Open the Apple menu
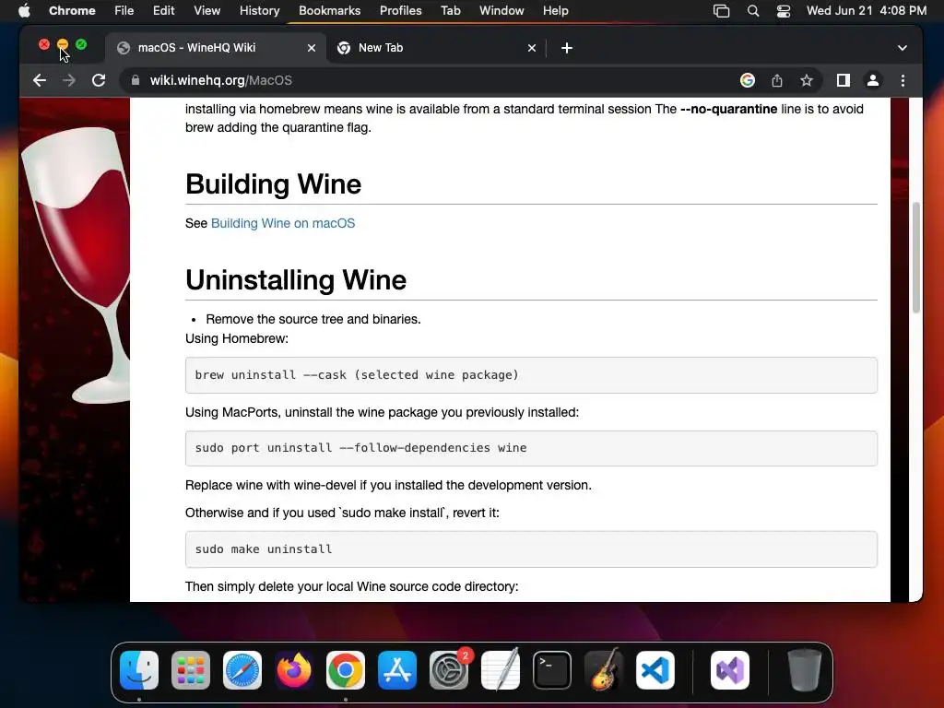The width and height of the screenshot is (944, 708). 24,10
